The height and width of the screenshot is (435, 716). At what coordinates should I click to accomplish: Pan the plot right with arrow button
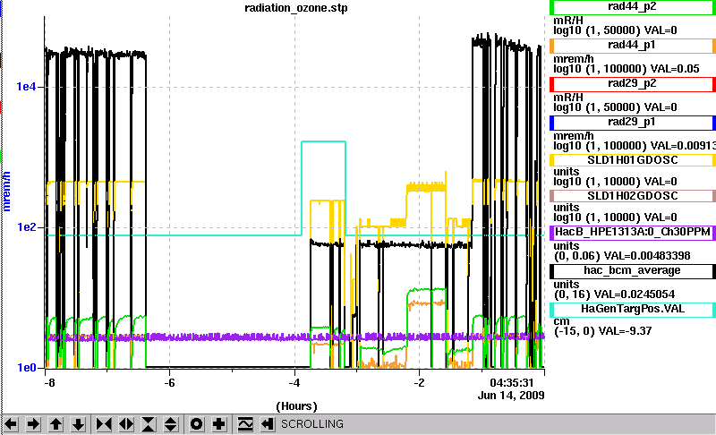[x=33, y=424]
